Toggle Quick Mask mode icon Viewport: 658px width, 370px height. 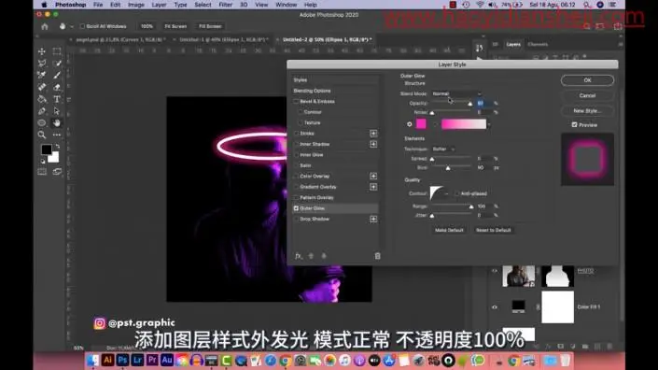pos(42,171)
